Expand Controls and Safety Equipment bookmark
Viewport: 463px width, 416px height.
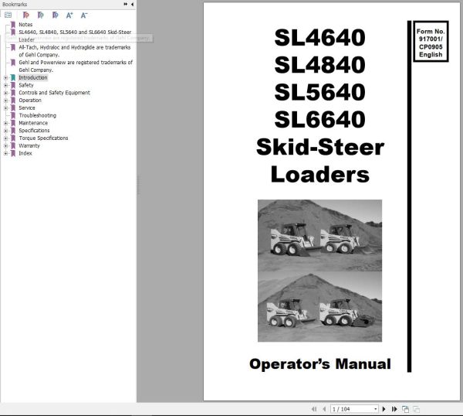5,93
